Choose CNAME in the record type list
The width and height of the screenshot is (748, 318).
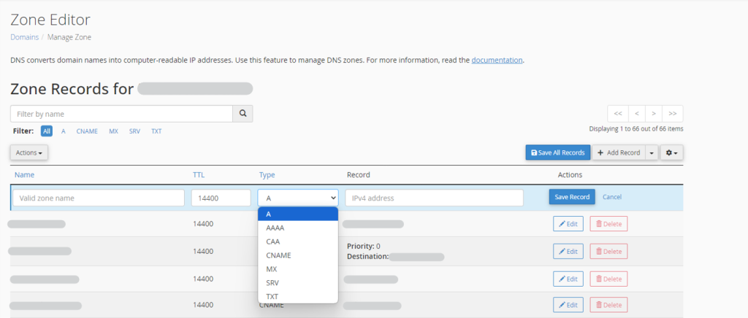click(x=278, y=255)
